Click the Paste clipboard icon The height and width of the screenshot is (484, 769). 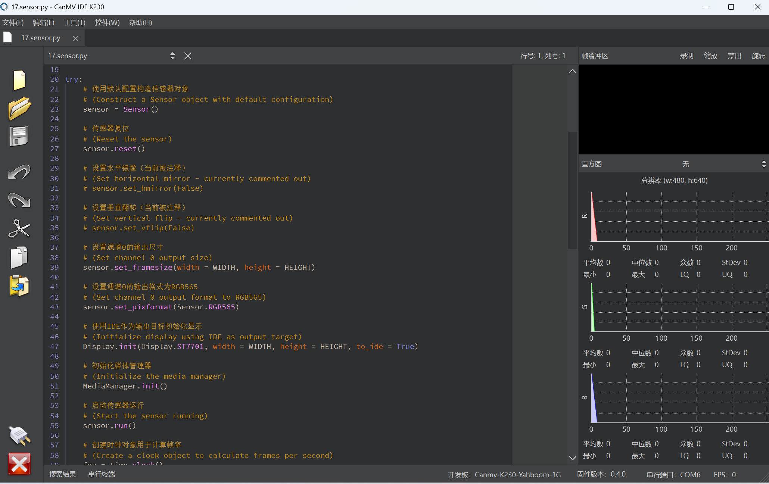19,286
